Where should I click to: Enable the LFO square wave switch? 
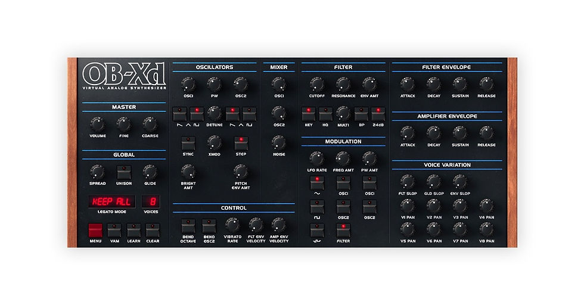click(x=317, y=207)
